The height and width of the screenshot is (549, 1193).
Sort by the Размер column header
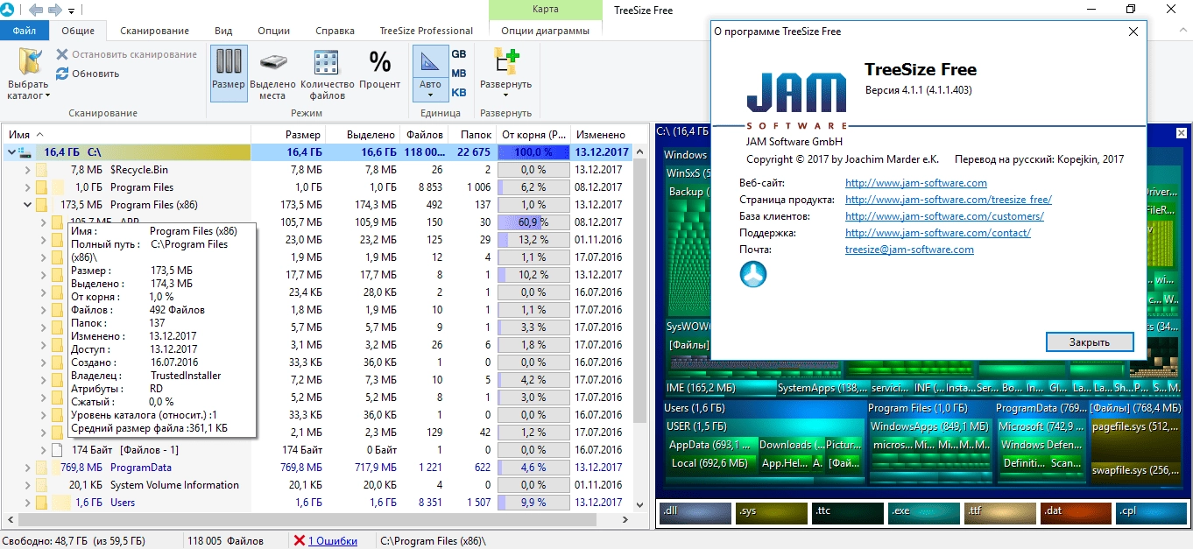288,135
